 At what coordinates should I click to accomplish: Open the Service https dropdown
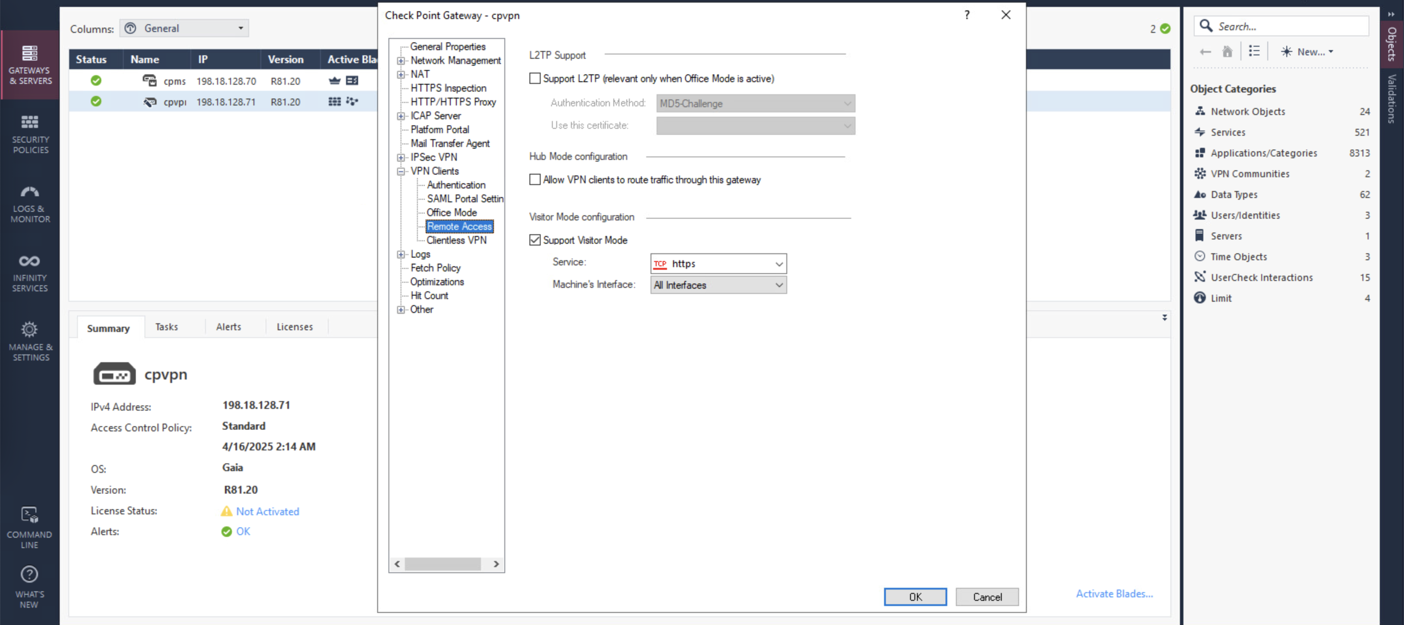click(718, 264)
